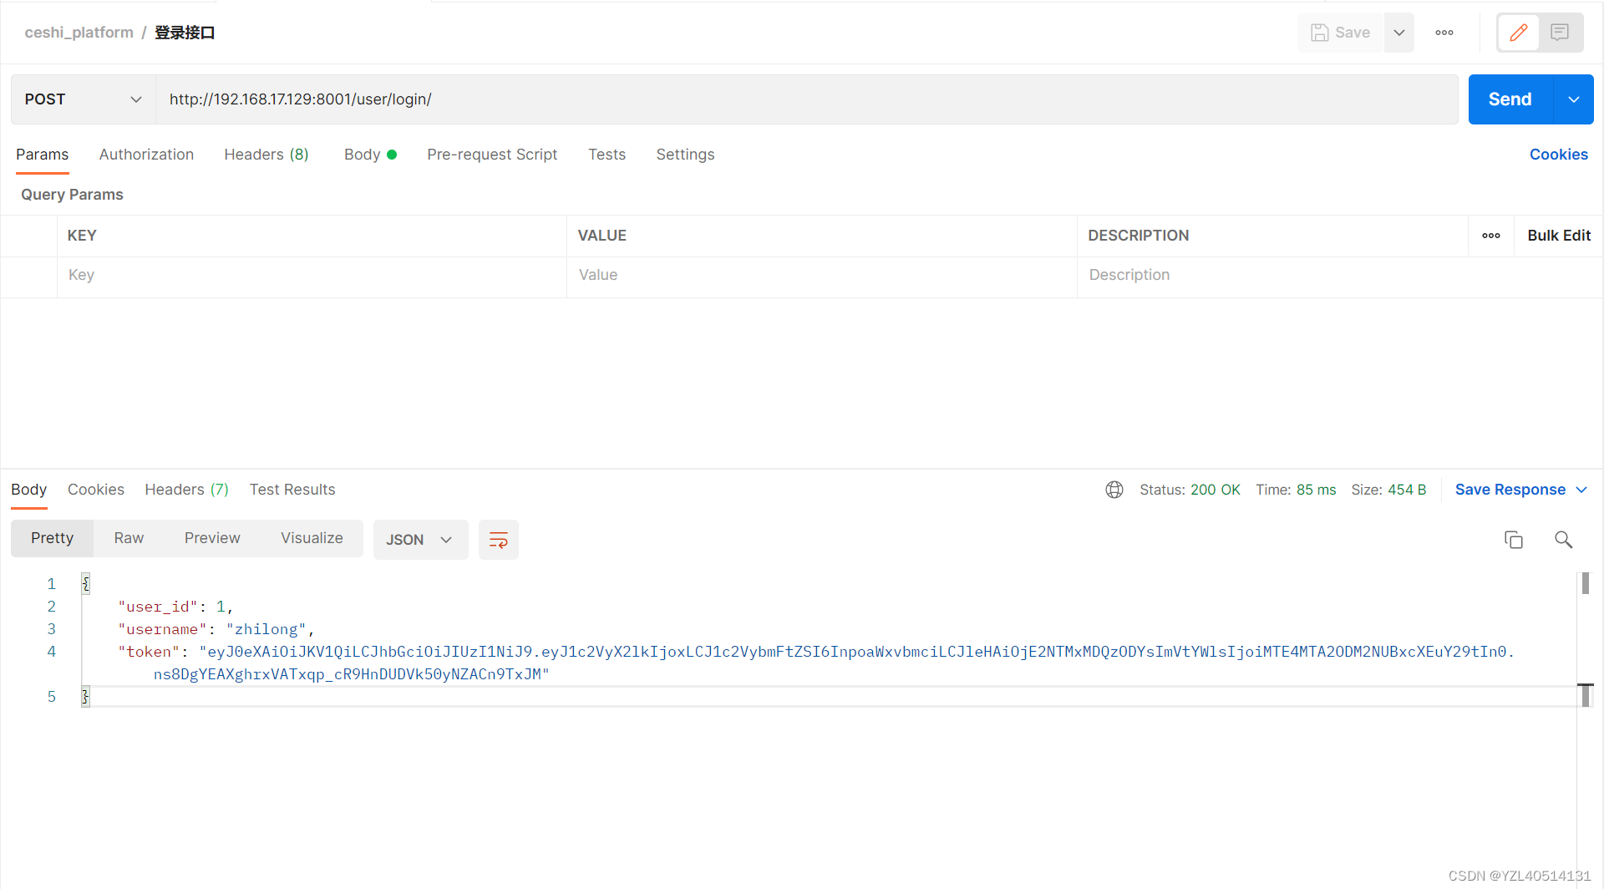Switch to build mode with the pencil icon
The image size is (1604, 889).
1519,33
